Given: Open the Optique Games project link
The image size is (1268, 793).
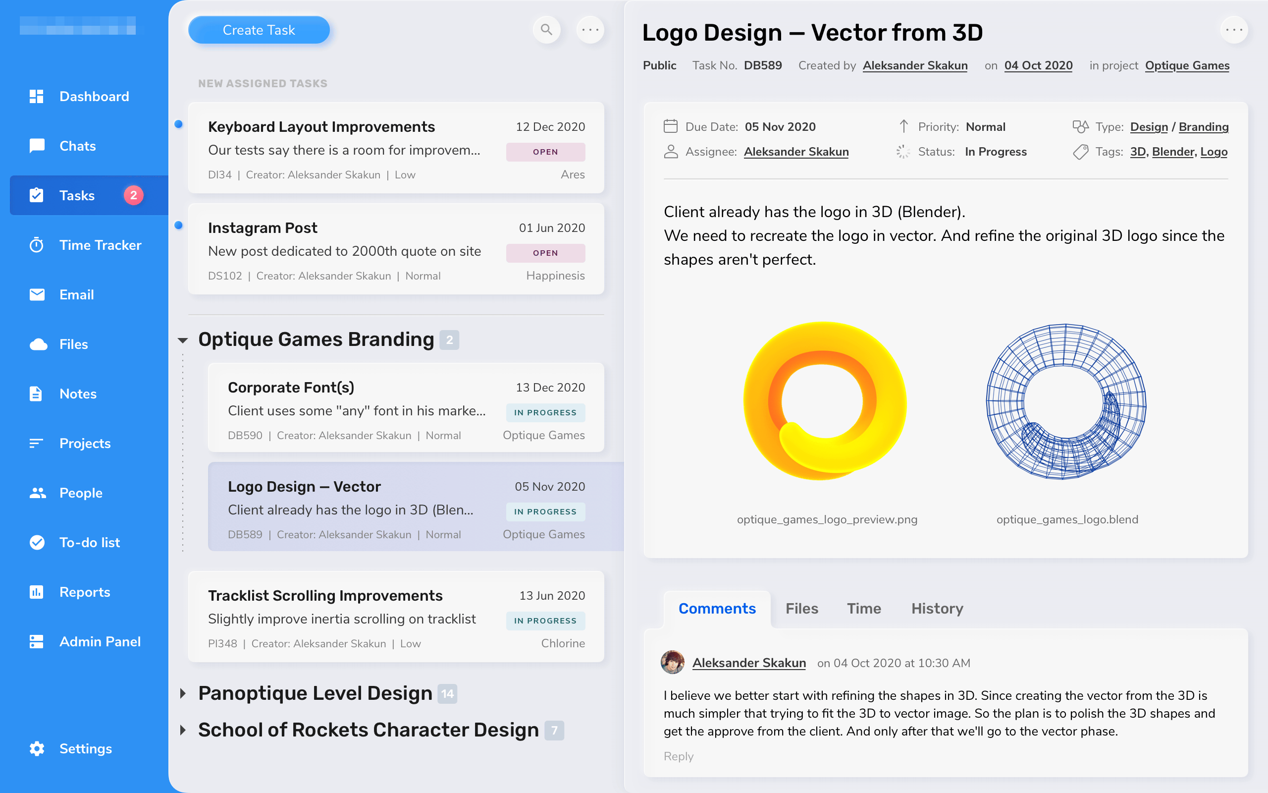Looking at the screenshot, I should point(1187,65).
